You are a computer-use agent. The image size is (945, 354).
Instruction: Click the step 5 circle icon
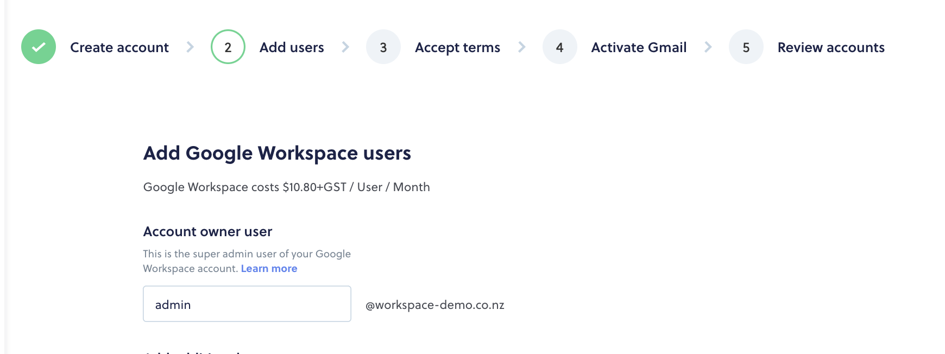click(x=746, y=47)
